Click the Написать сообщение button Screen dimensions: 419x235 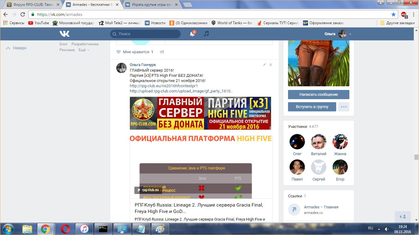[x=319, y=95]
